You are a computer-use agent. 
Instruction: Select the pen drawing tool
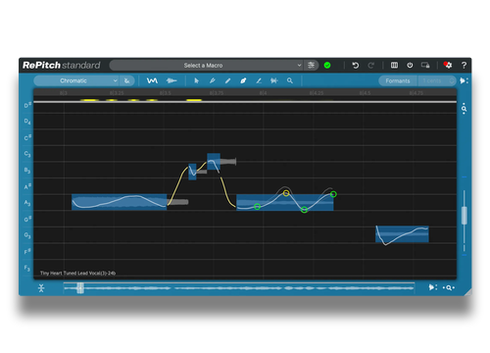click(x=212, y=80)
